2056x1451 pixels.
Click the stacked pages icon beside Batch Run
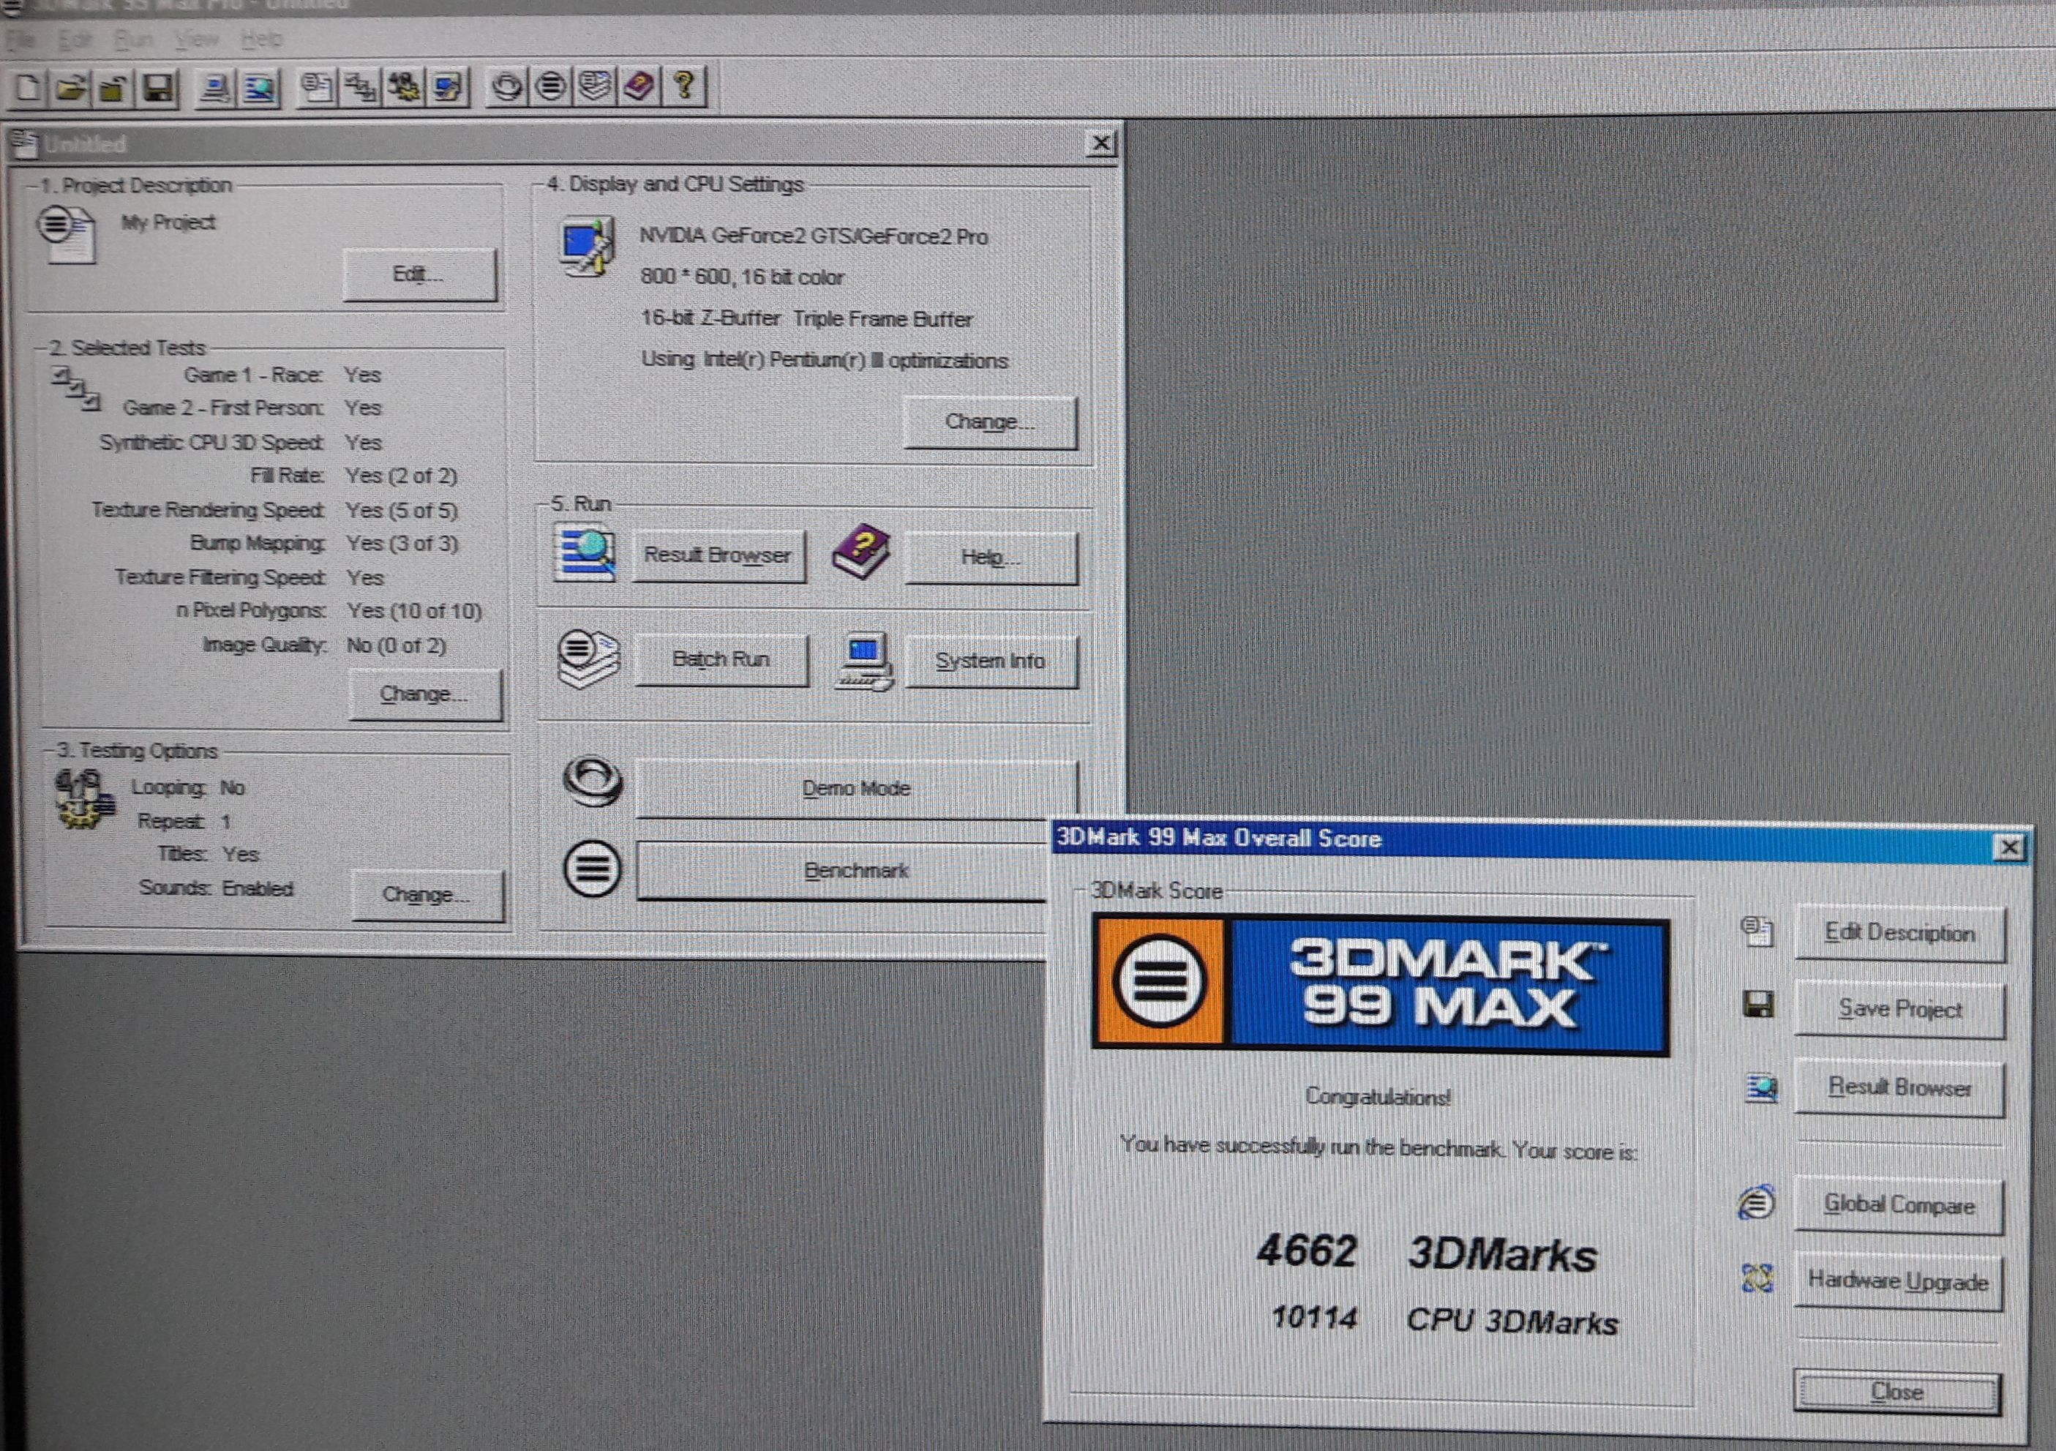click(x=588, y=659)
